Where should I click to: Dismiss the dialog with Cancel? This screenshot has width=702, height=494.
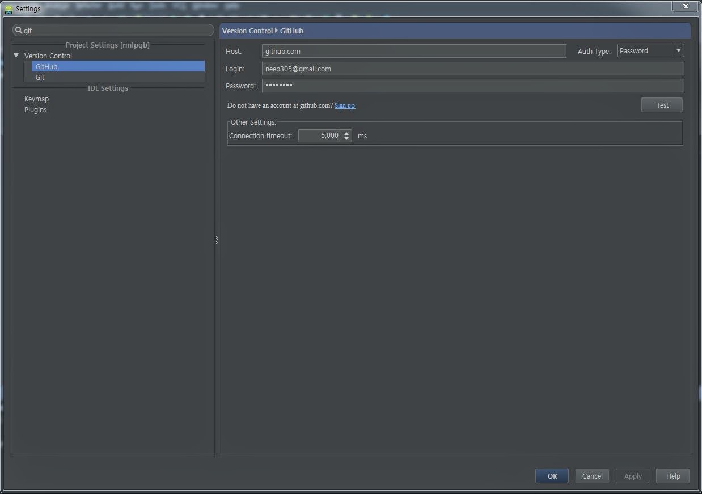tap(592, 476)
